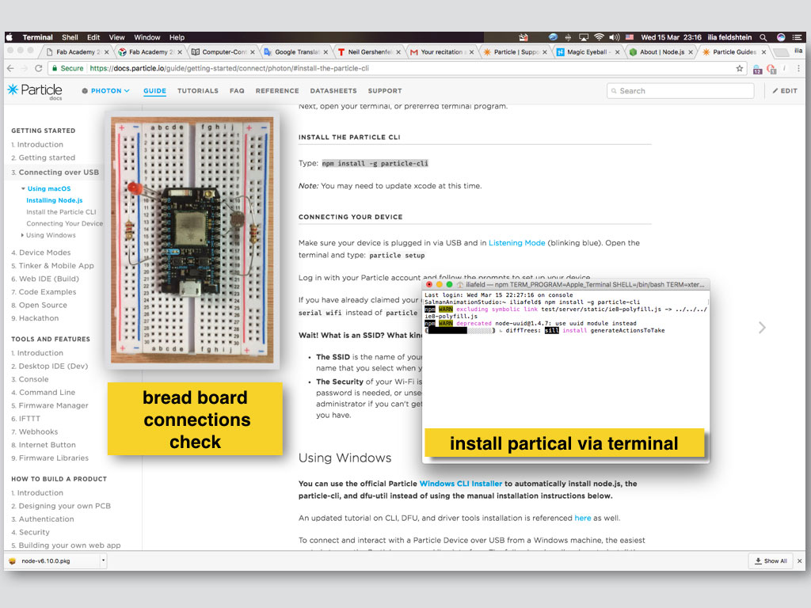Click the breadboard Photon photo
This screenshot has height=608, width=811.
[192, 240]
